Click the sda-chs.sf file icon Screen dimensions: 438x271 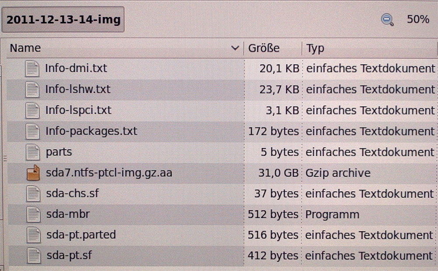point(33,194)
